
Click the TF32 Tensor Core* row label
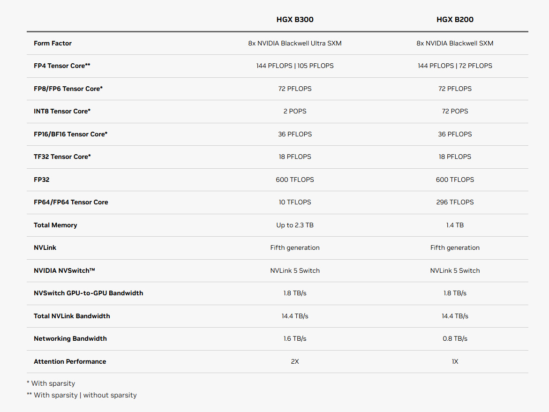coord(62,157)
